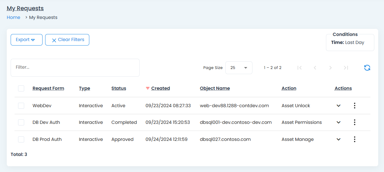The width and height of the screenshot is (384, 172).
Task: Go to next page arrow
Action: 330,68
